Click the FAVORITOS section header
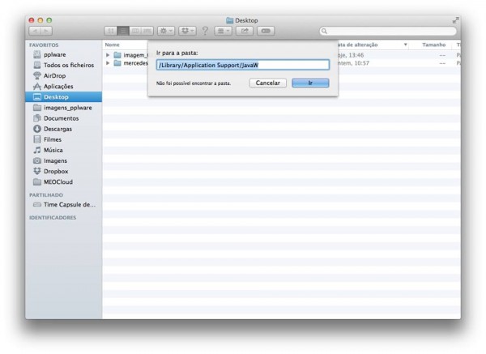Viewport: 486px width, 354px height. pos(44,45)
